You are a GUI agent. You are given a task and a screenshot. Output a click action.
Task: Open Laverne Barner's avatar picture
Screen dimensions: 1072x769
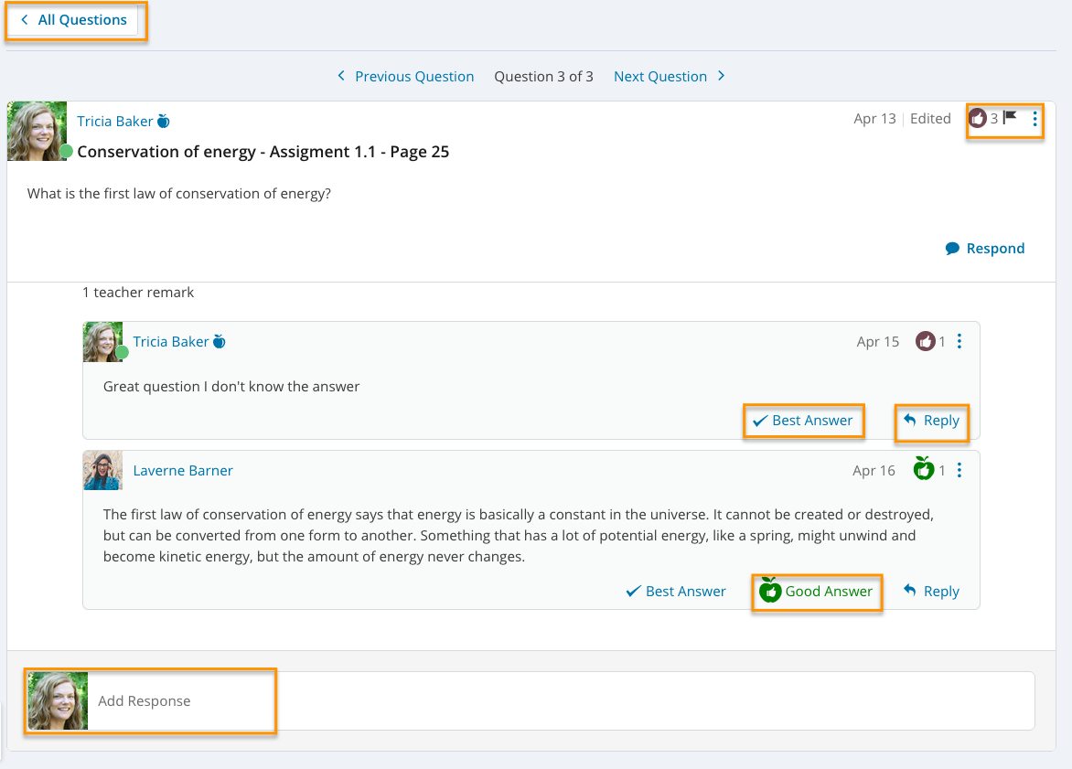point(102,470)
